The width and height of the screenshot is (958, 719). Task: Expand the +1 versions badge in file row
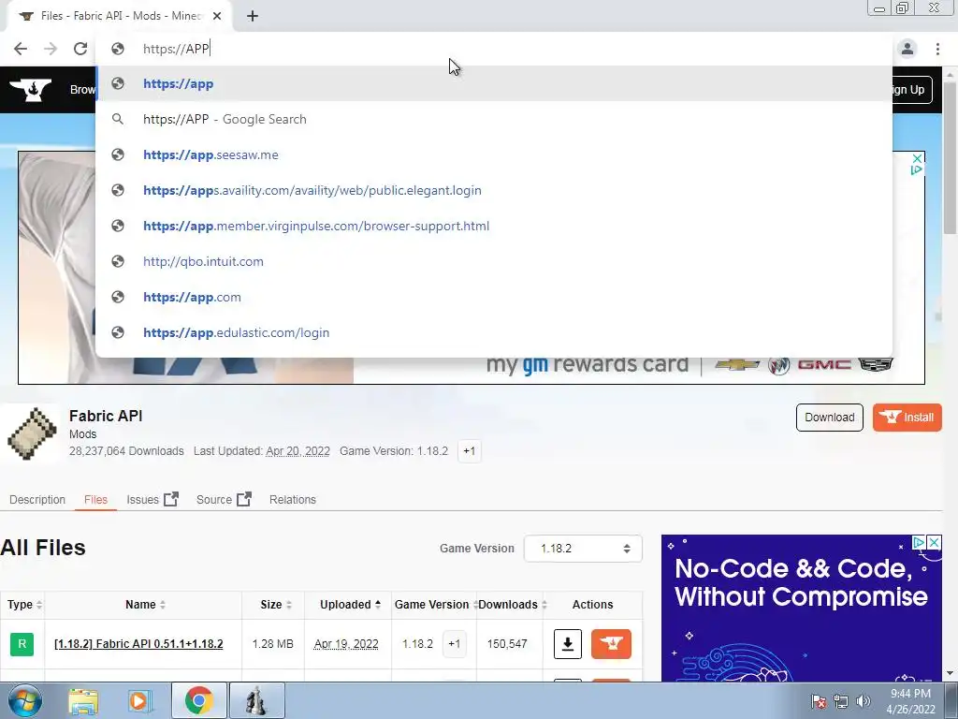[x=454, y=644]
